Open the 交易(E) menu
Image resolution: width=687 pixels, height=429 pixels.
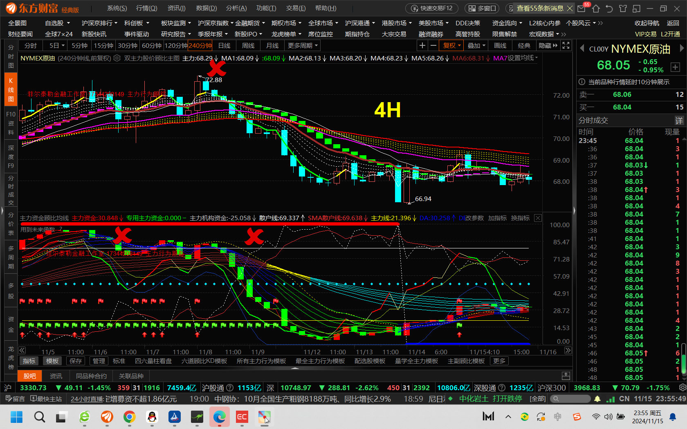click(x=296, y=8)
